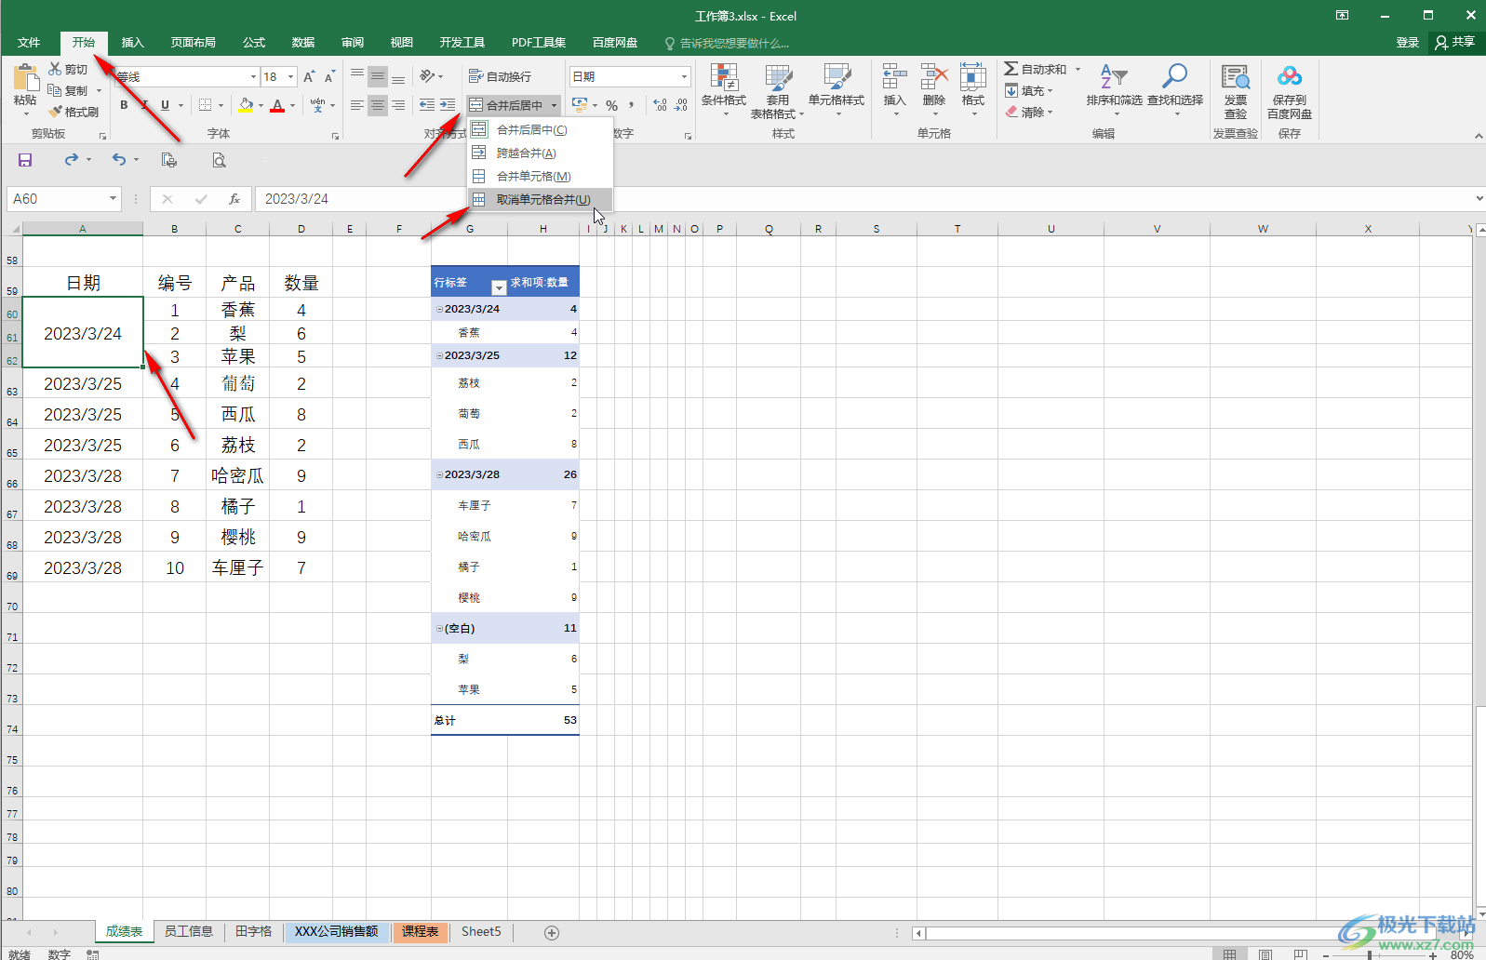The width and height of the screenshot is (1486, 960).
Task: Click the Fill (填充) button
Action: 1029,90
